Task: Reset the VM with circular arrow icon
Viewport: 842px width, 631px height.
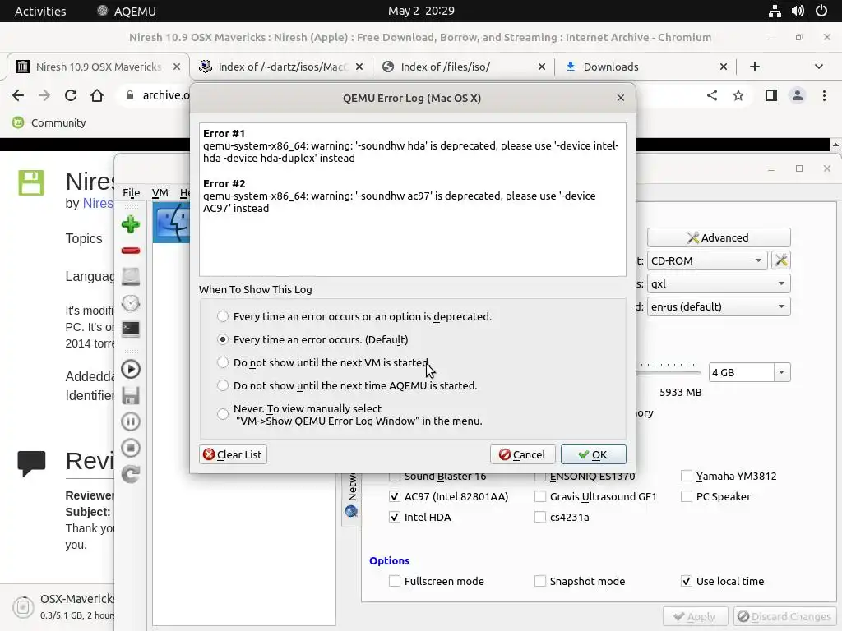Action: point(131,474)
